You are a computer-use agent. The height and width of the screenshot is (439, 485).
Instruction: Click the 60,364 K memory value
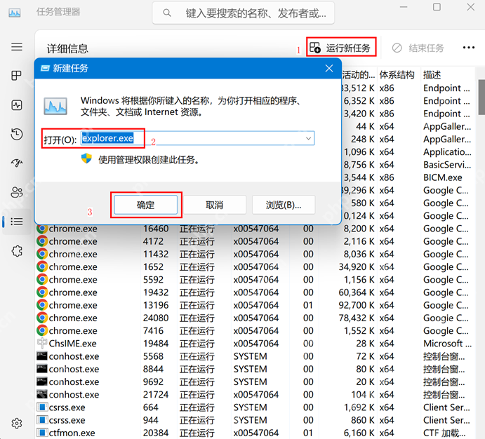[357, 292]
